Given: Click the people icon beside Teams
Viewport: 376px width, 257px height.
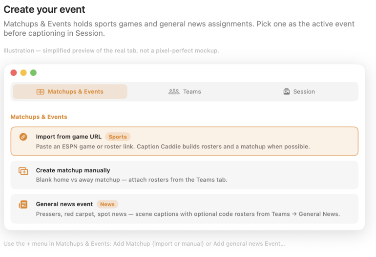Looking at the screenshot, I should 174,92.
